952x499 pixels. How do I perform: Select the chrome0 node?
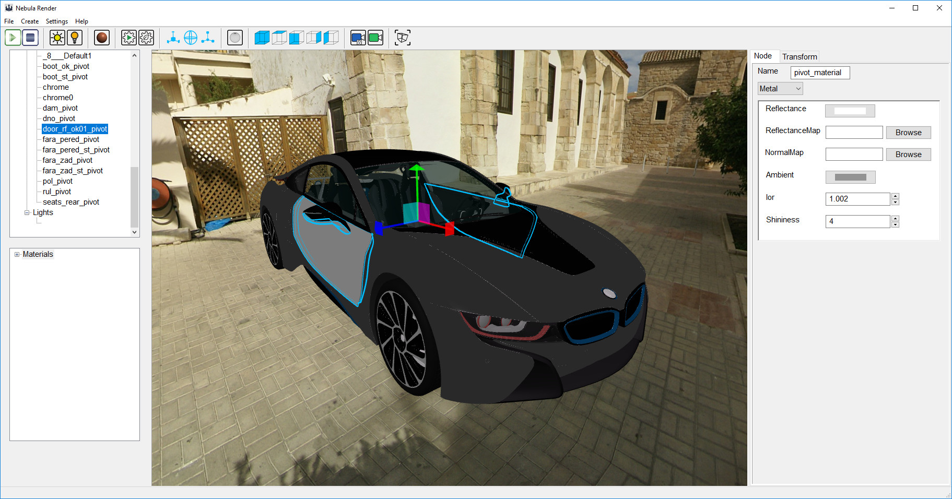[x=58, y=98]
